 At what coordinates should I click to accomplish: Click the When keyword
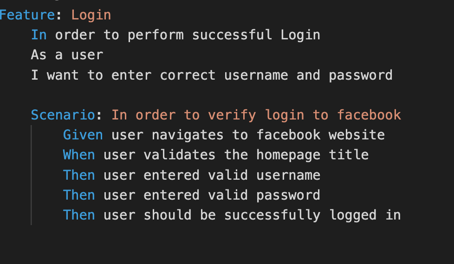[x=79, y=155]
